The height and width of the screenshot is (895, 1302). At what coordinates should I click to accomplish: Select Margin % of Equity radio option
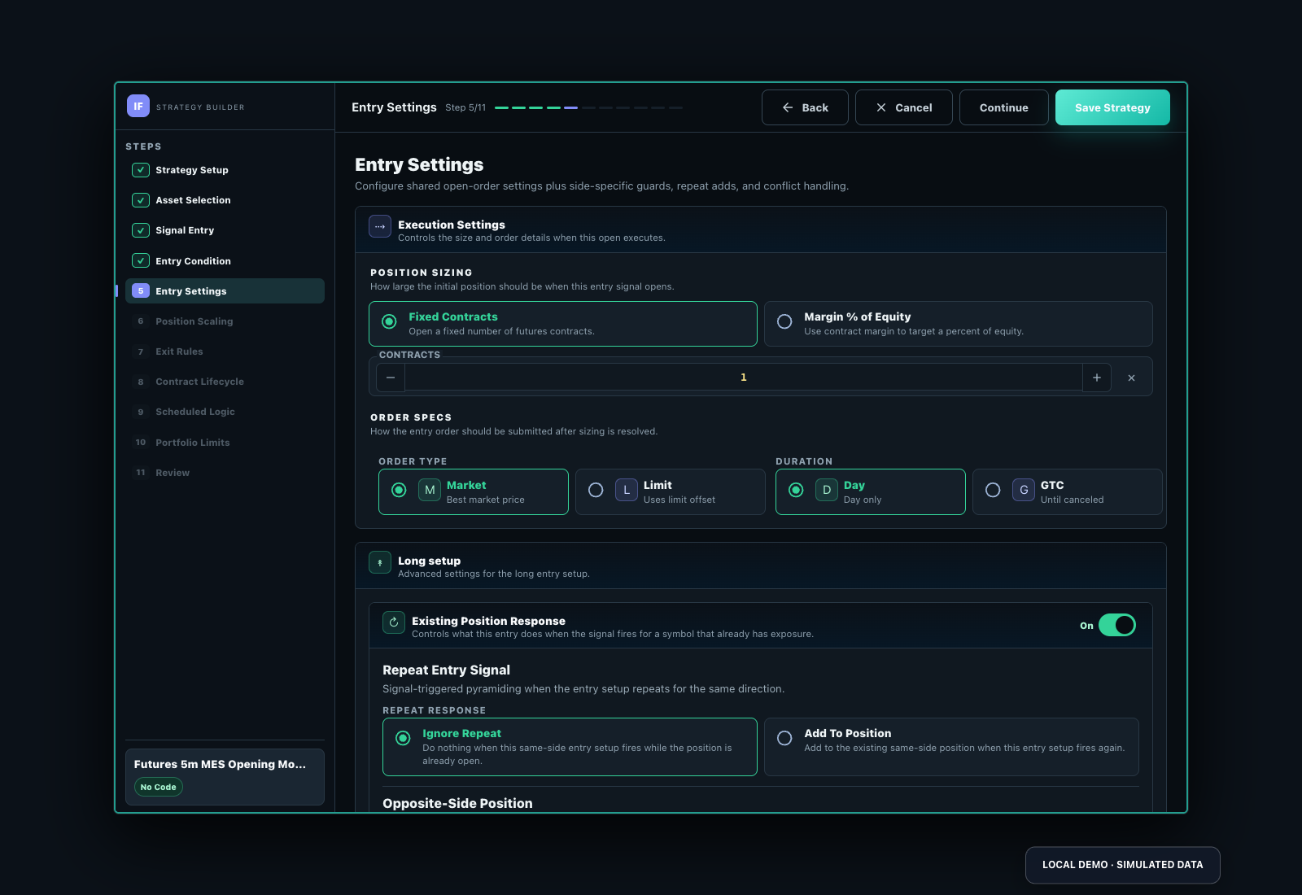(959, 324)
